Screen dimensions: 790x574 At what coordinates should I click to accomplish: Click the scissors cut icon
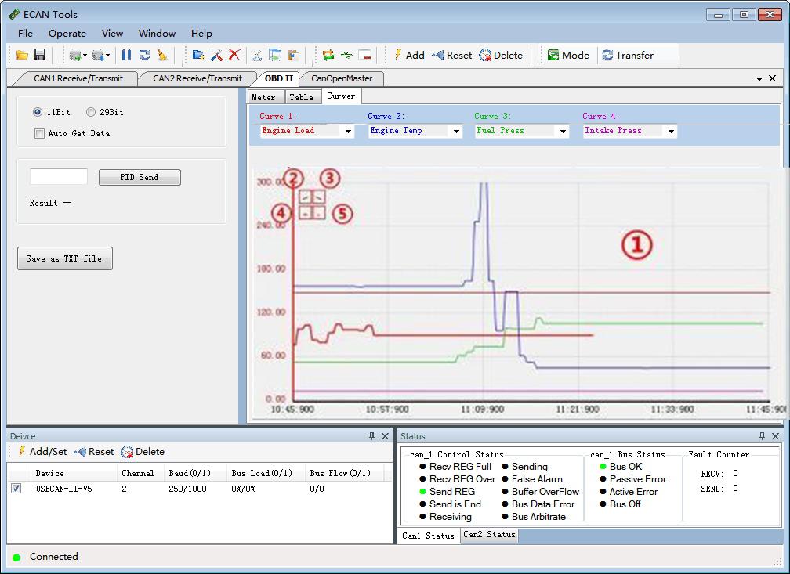pos(256,55)
